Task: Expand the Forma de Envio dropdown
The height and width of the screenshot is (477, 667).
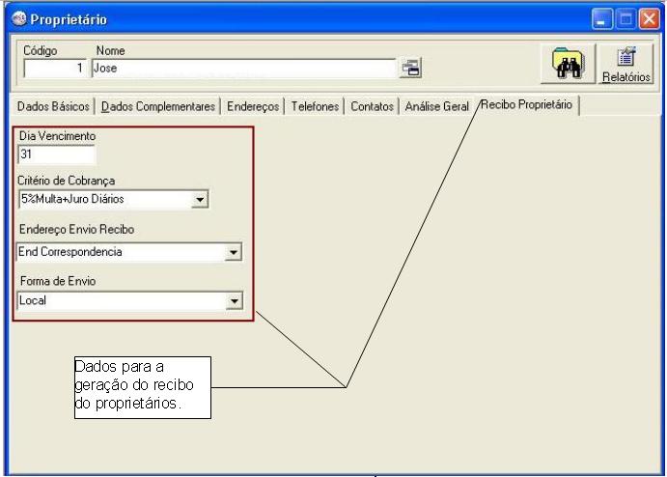Action: point(232,301)
